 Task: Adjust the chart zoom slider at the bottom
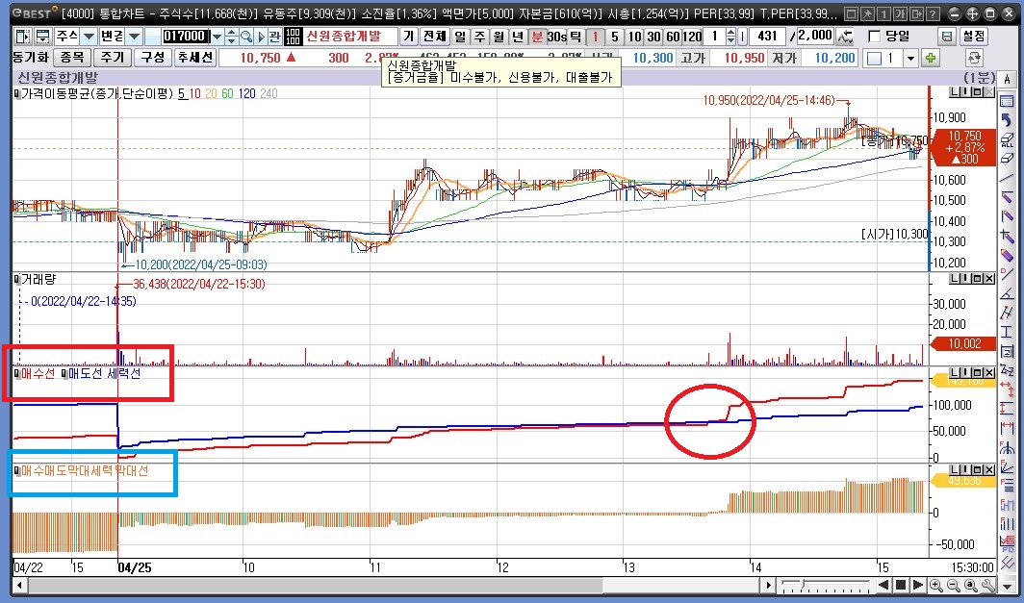pyautogui.click(x=804, y=585)
